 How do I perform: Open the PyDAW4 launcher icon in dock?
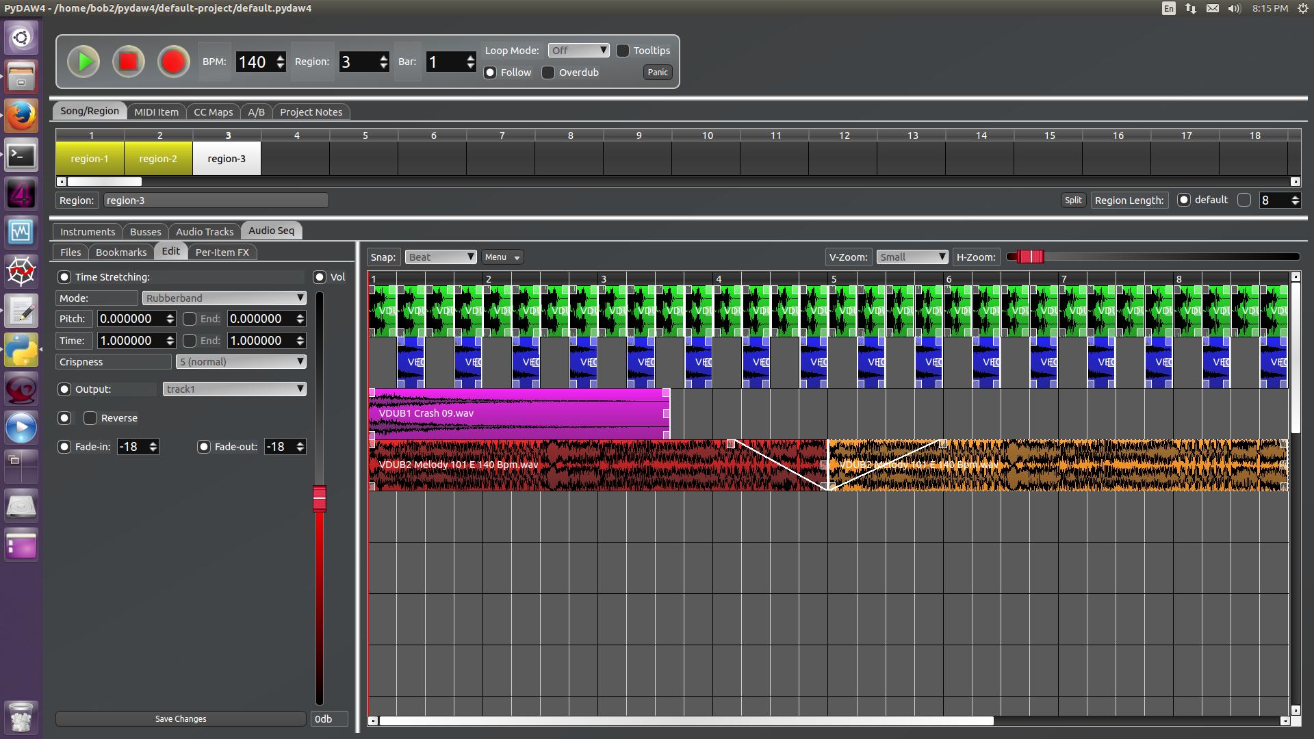[x=21, y=194]
